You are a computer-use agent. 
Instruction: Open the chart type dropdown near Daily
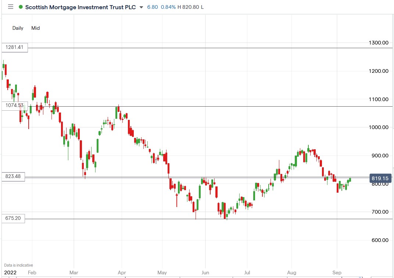pyautogui.click(x=17, y=28)
